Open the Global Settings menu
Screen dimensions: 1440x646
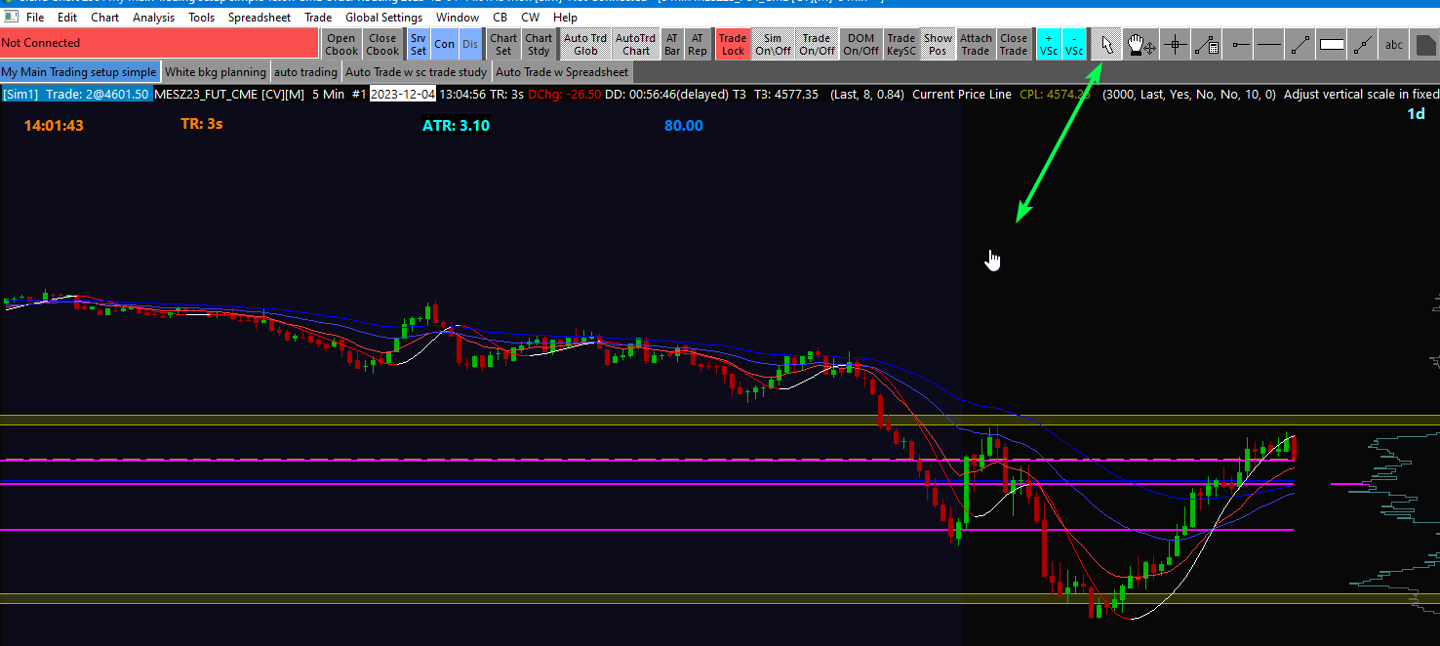coord(384,17)
